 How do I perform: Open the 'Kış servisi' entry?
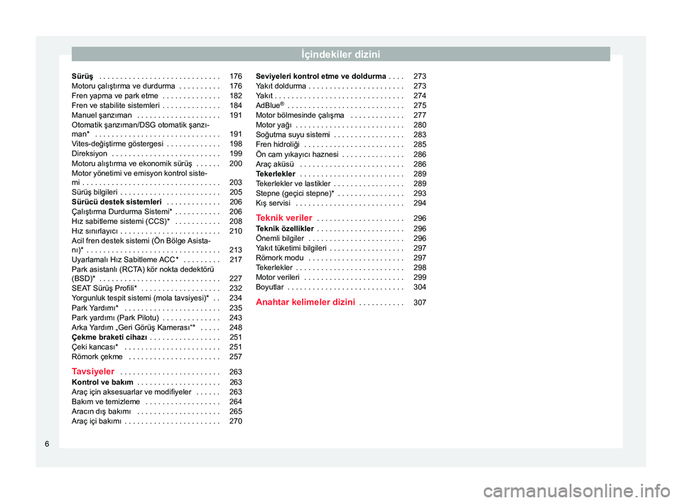click(341, 203)
